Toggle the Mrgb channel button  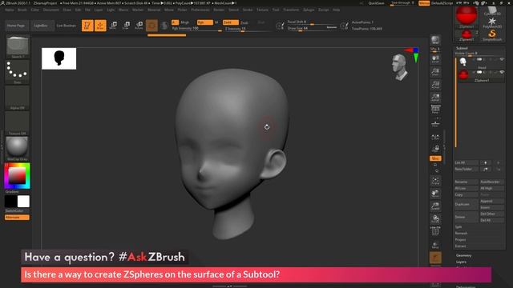(185, 22)
